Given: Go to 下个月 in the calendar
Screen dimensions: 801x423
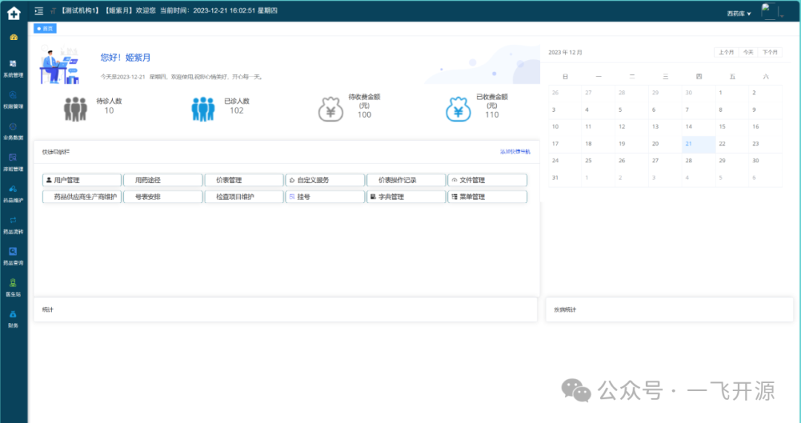Looking at the screenshot, I should coord(771,53).
